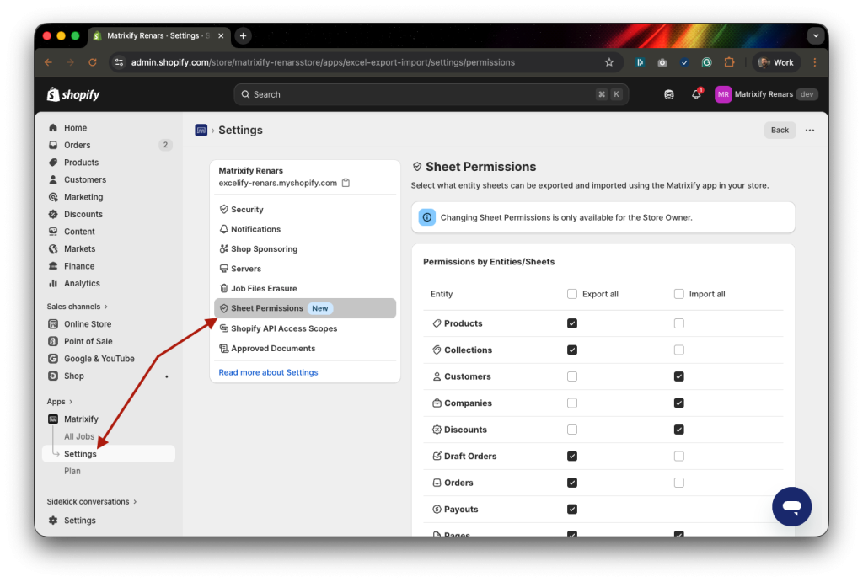Open Shopify admin notifications bell
This screenshot has height=582, width=863.
695,94
